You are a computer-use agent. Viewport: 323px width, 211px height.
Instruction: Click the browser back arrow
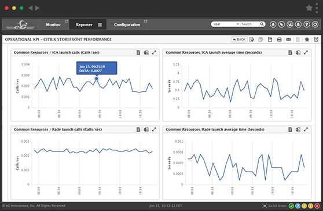point(30,8)
